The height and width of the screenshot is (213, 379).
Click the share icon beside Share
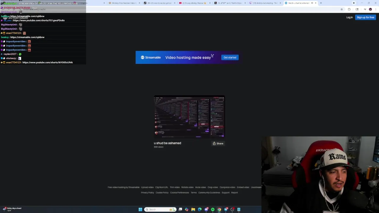[214, 143]
